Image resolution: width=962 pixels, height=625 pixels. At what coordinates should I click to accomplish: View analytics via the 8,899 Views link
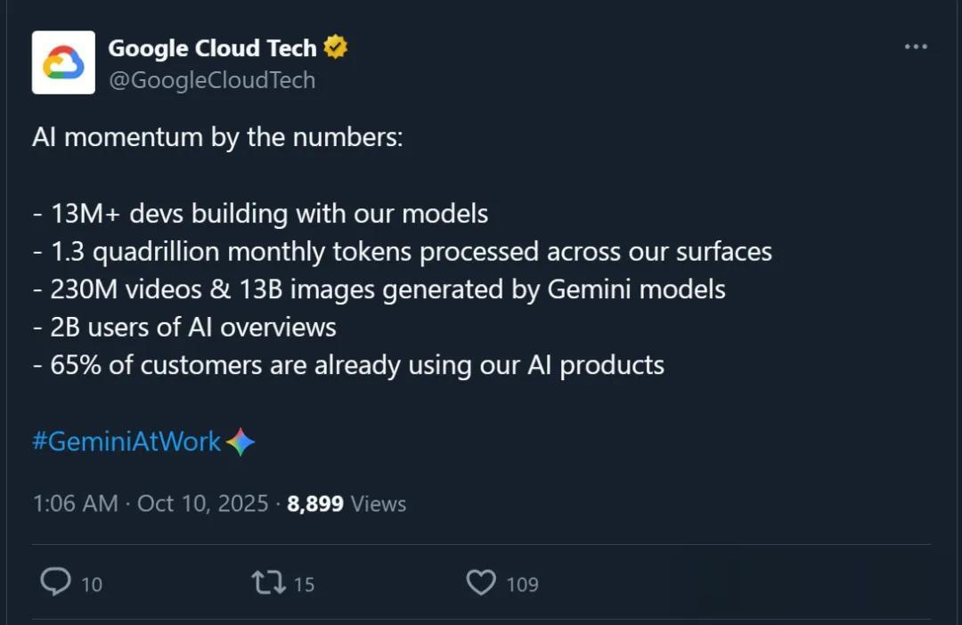346,503
